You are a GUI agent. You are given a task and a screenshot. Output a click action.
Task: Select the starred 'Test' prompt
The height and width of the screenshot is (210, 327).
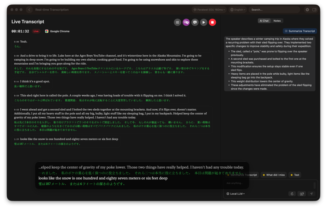[x=295, y=175]
